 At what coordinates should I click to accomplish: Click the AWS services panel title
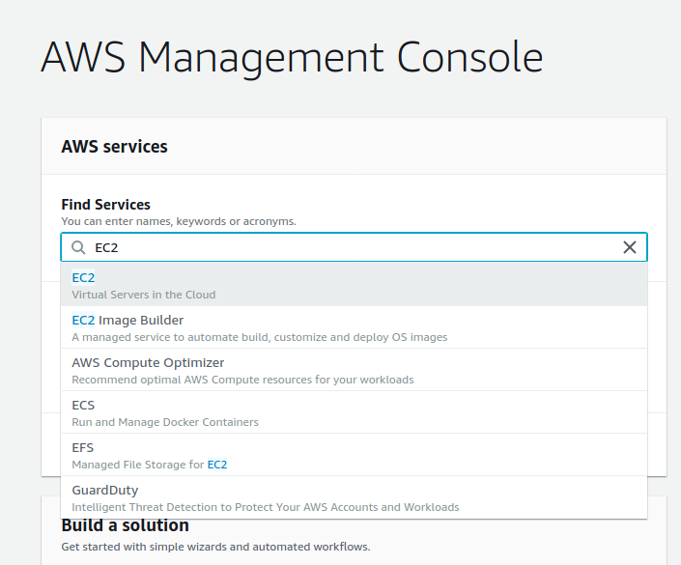point(114,147)
